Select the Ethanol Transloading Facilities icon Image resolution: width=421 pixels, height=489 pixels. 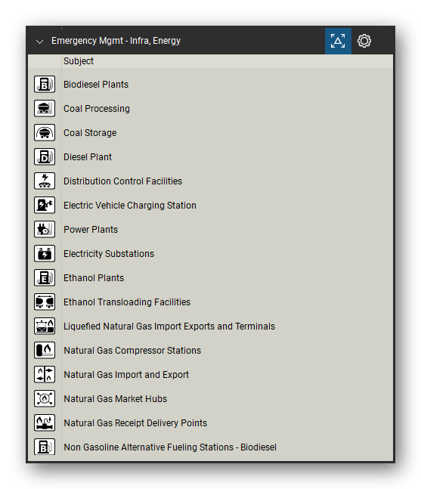(x=45, y=302)
